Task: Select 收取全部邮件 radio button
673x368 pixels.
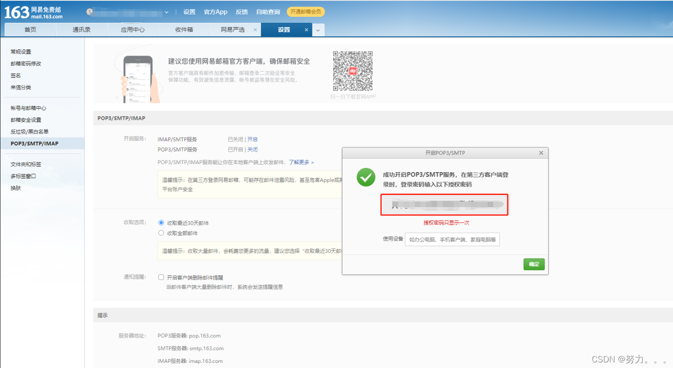Action: [x=161, y=233]
